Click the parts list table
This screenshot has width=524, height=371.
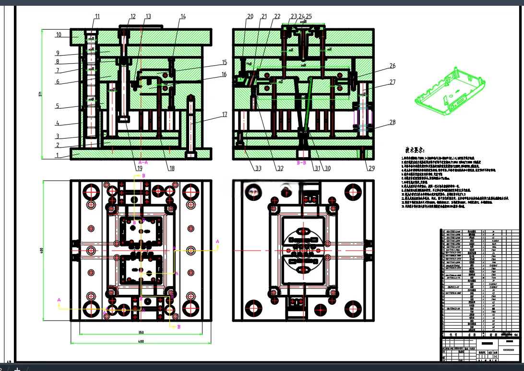[x=479, y=280]
